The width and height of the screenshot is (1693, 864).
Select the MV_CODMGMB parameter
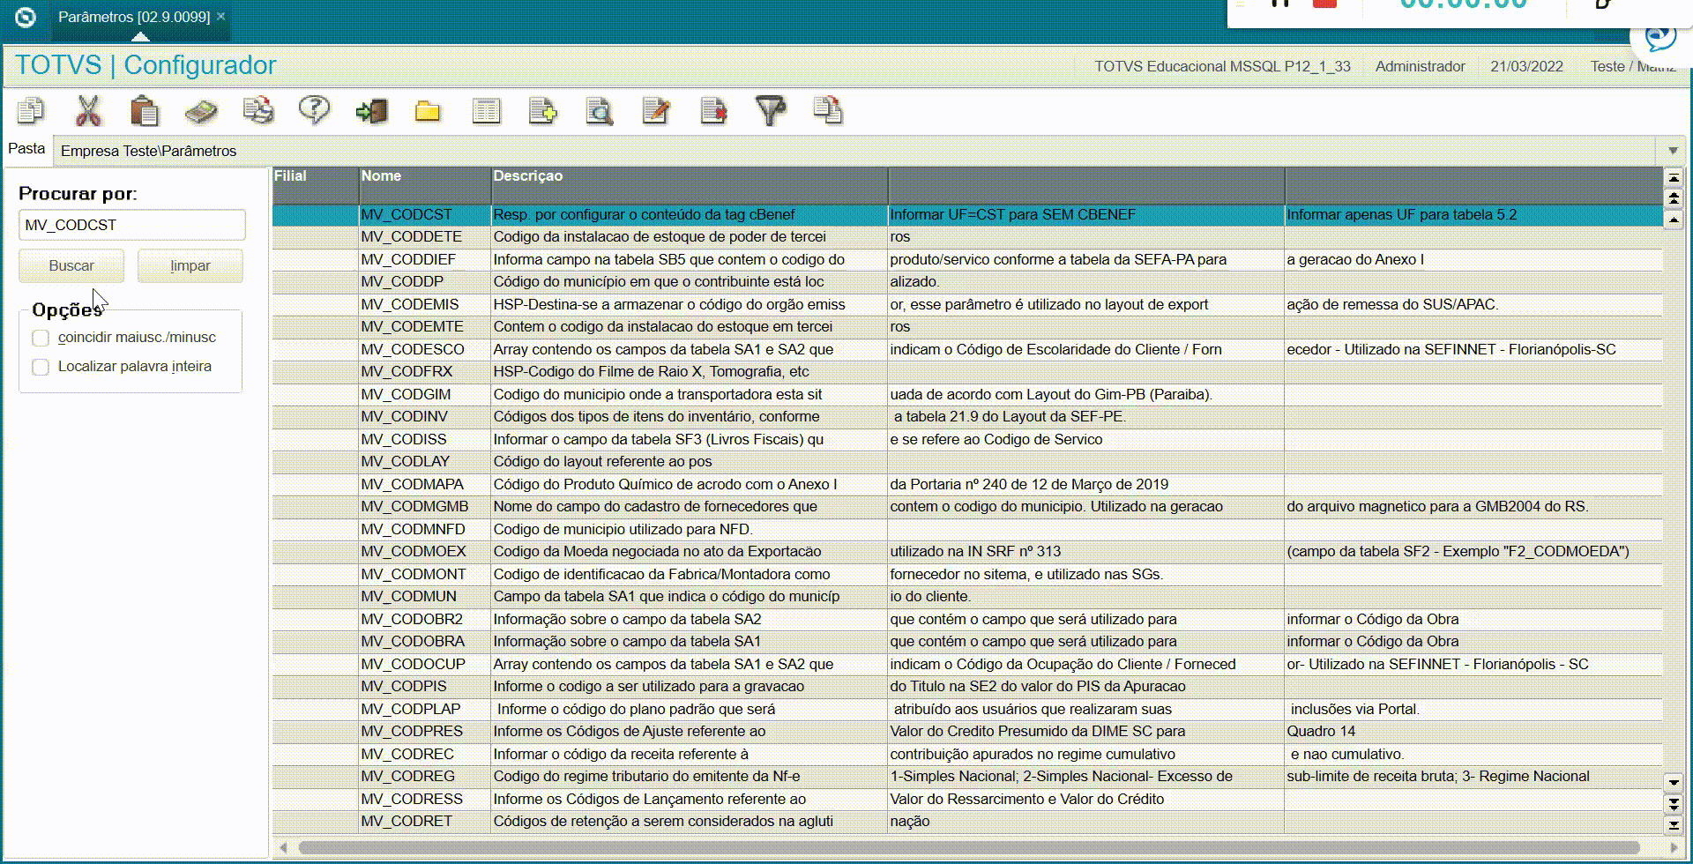pyautogui.click(x=967, y=507)
